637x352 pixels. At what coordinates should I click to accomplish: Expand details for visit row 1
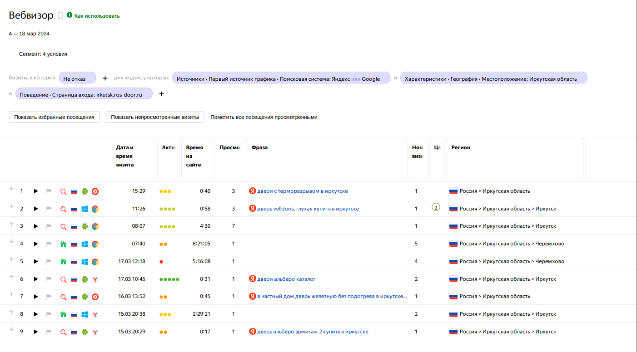[11, 189]
